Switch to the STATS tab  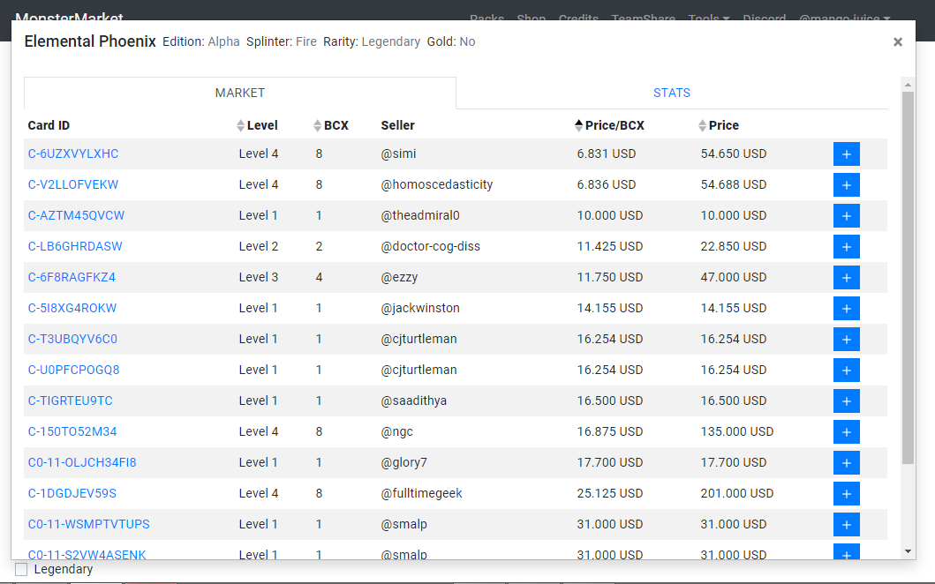pos(672,93)
